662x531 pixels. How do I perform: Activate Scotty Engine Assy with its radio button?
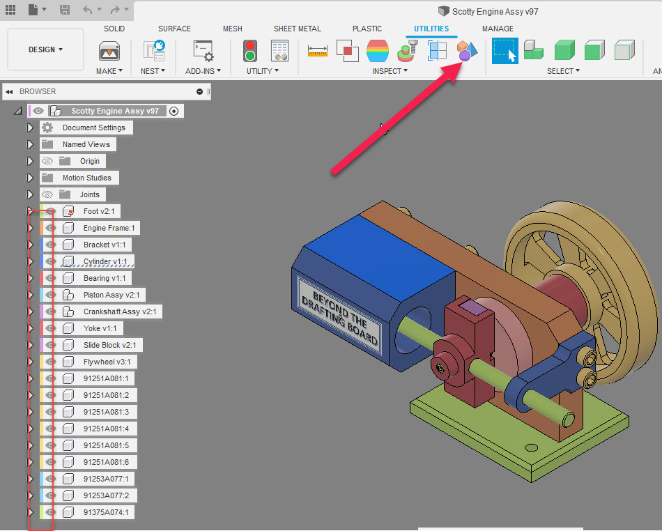[174, 111]
